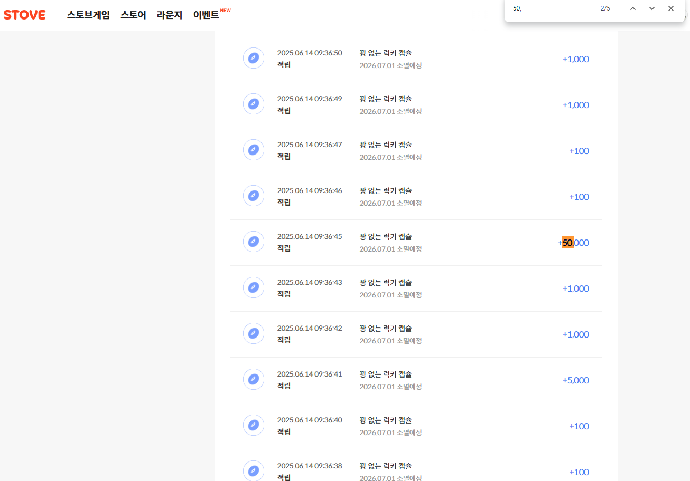Go to previous find match
The image size is (690, 481).
click(633, 8)
